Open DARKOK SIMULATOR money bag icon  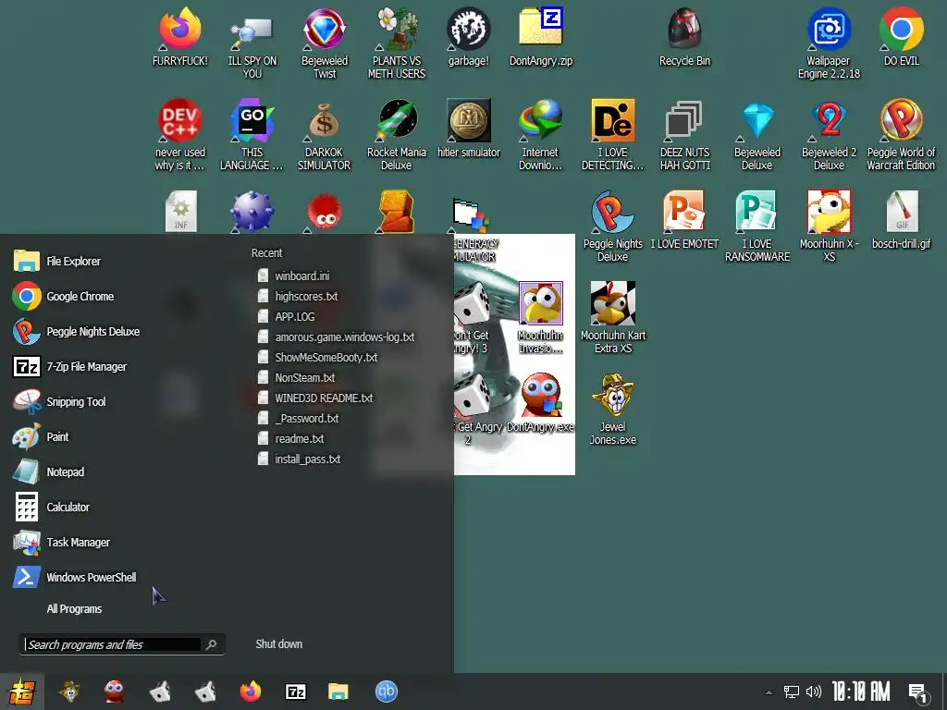click(x=325, y=136)
